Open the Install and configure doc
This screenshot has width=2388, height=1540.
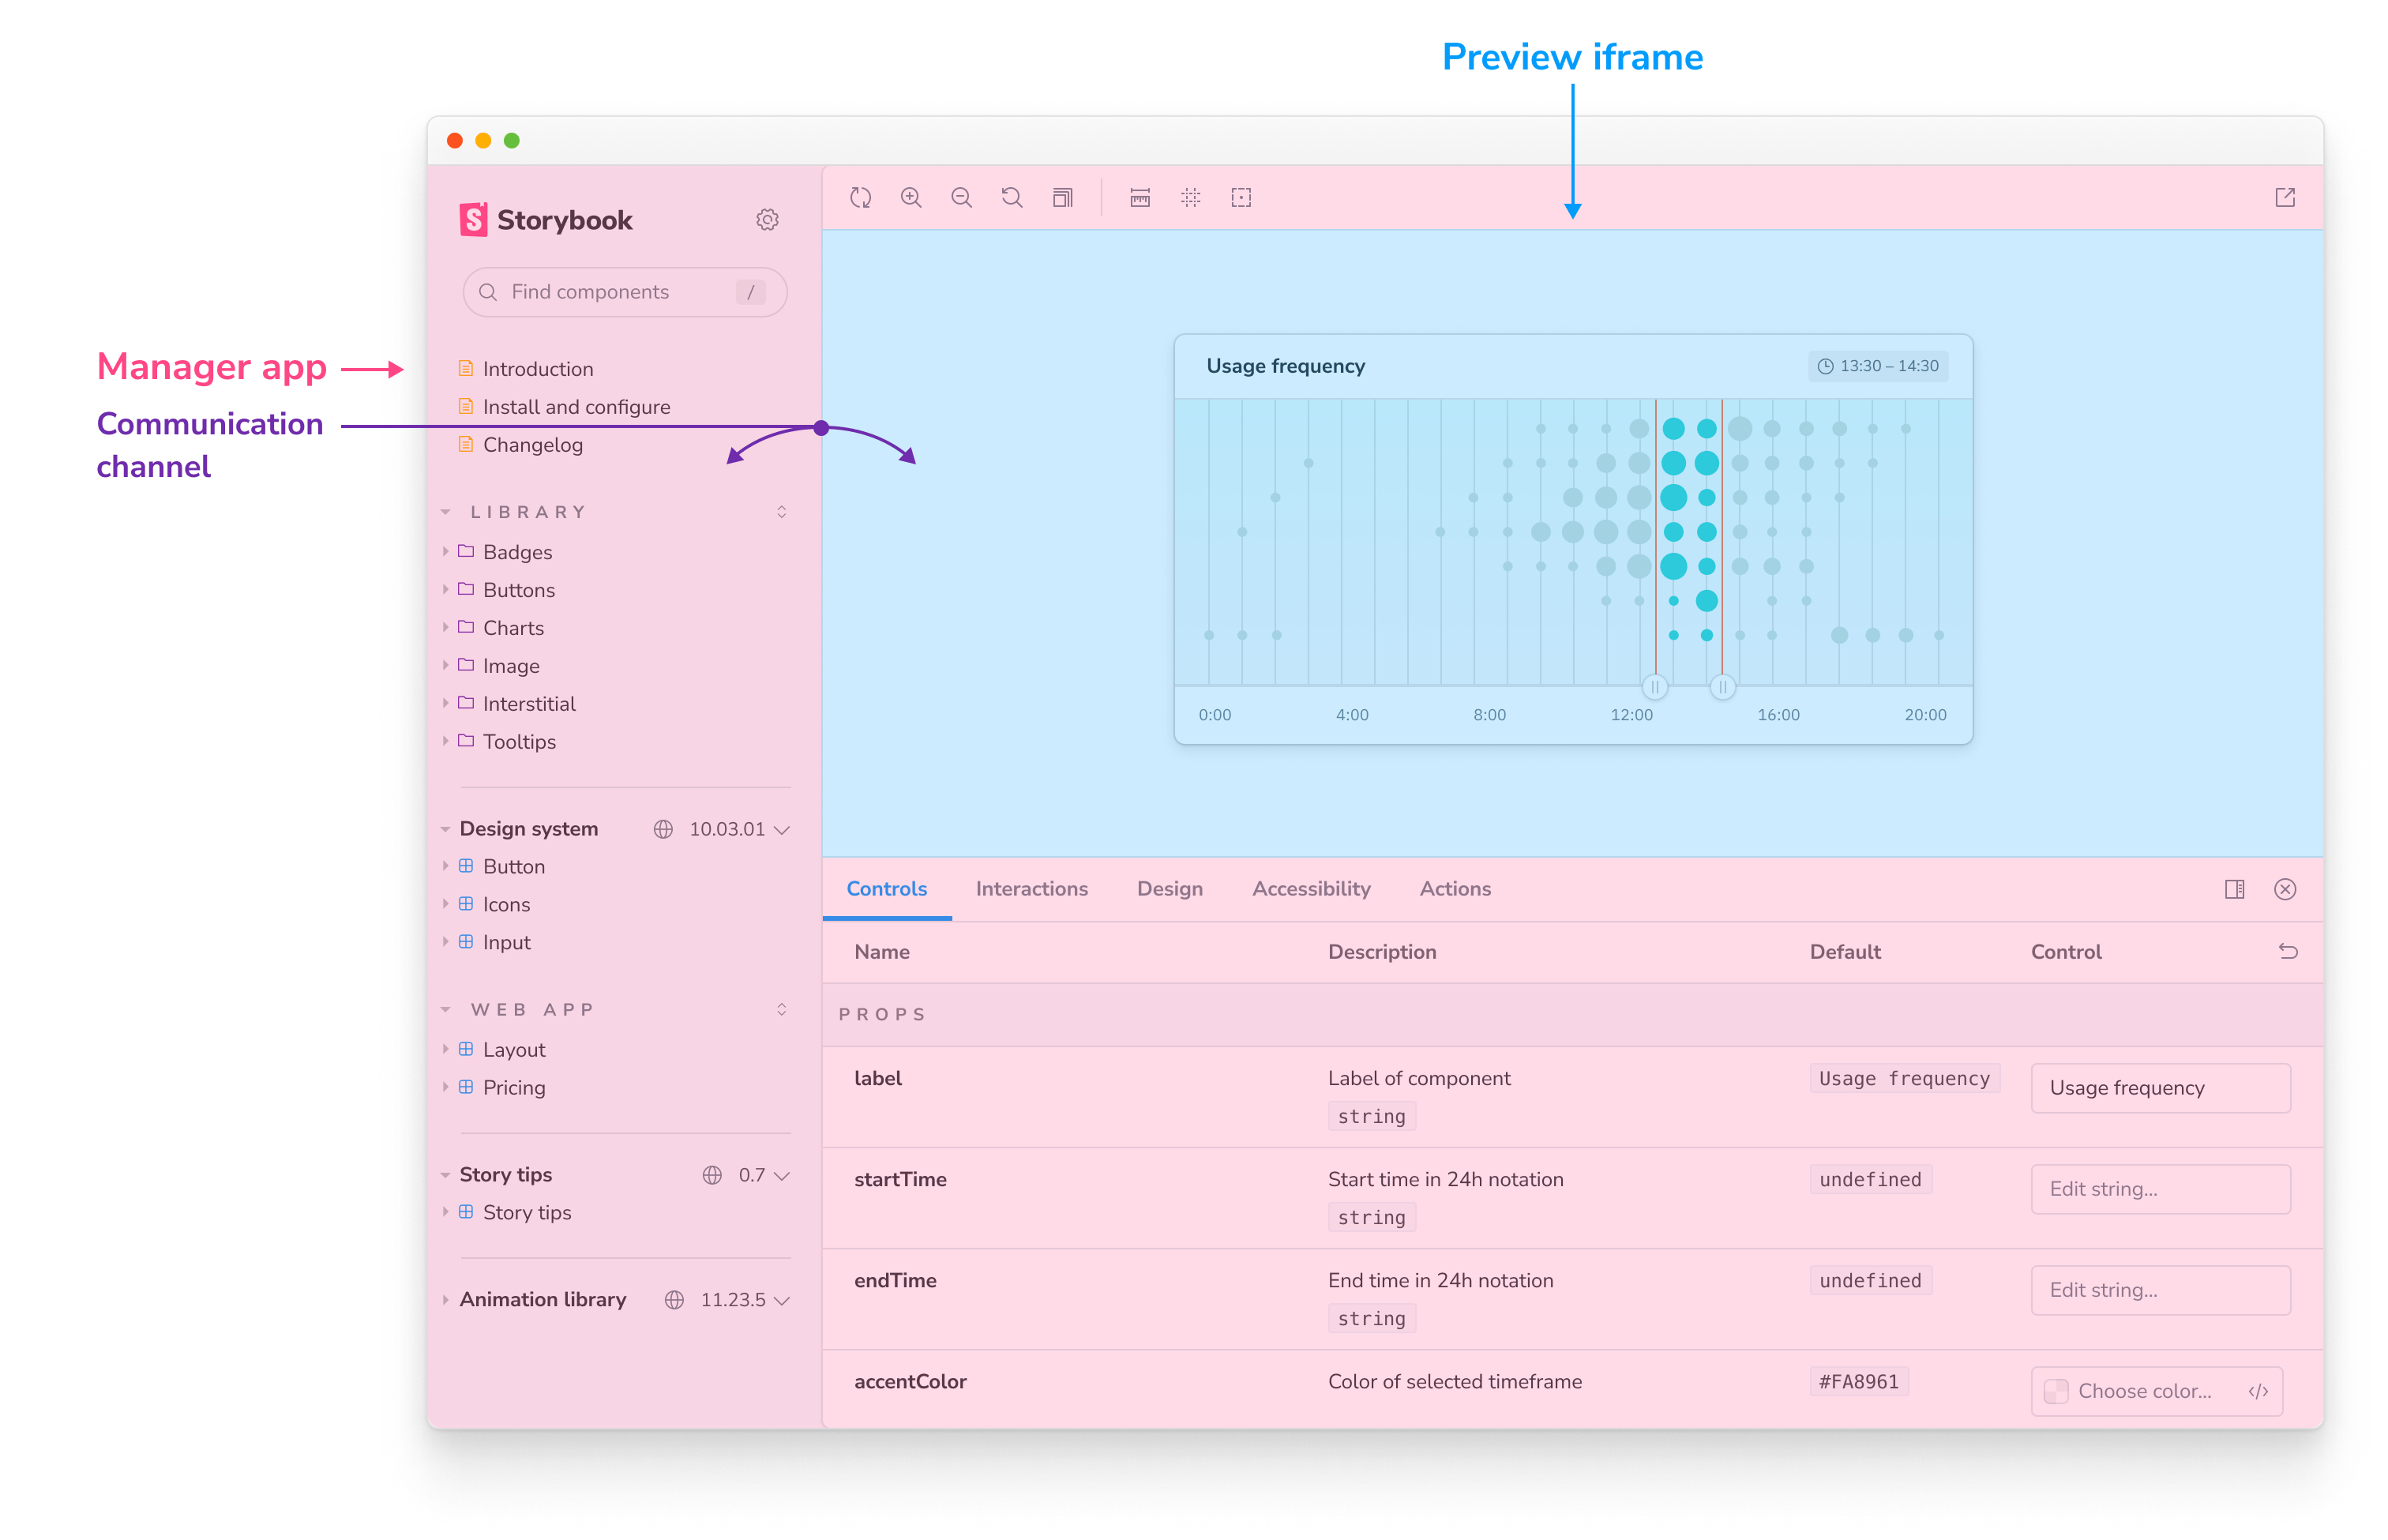pyautogui.click(x=576, y=406)
